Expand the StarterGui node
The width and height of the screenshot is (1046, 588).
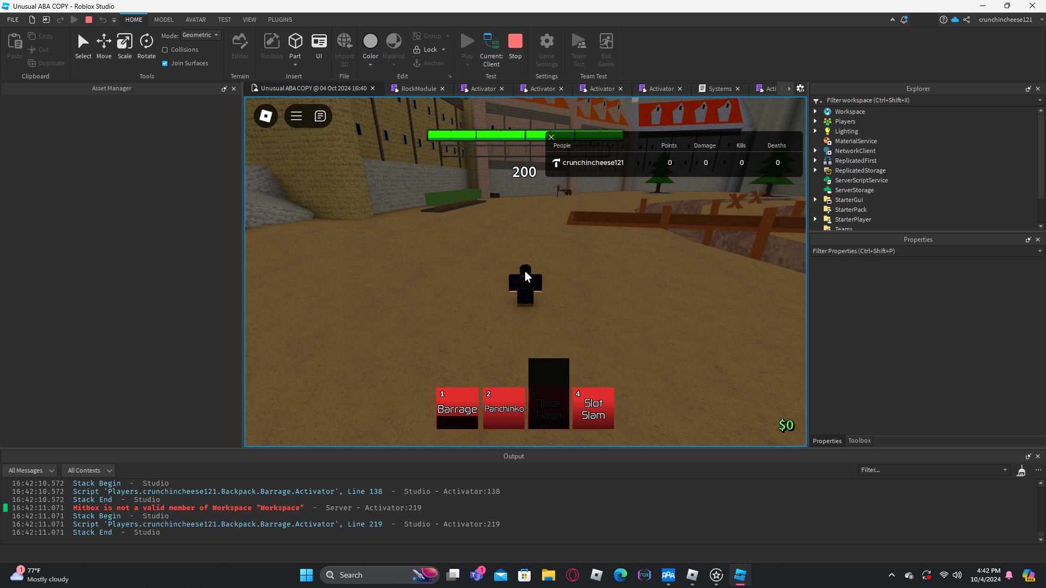tap(816, 200)
